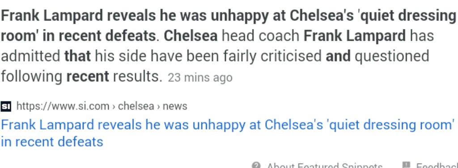The image size is (458, 168).
Task: Select the 'news' breadcrumb segment
Action: point(175,106)
